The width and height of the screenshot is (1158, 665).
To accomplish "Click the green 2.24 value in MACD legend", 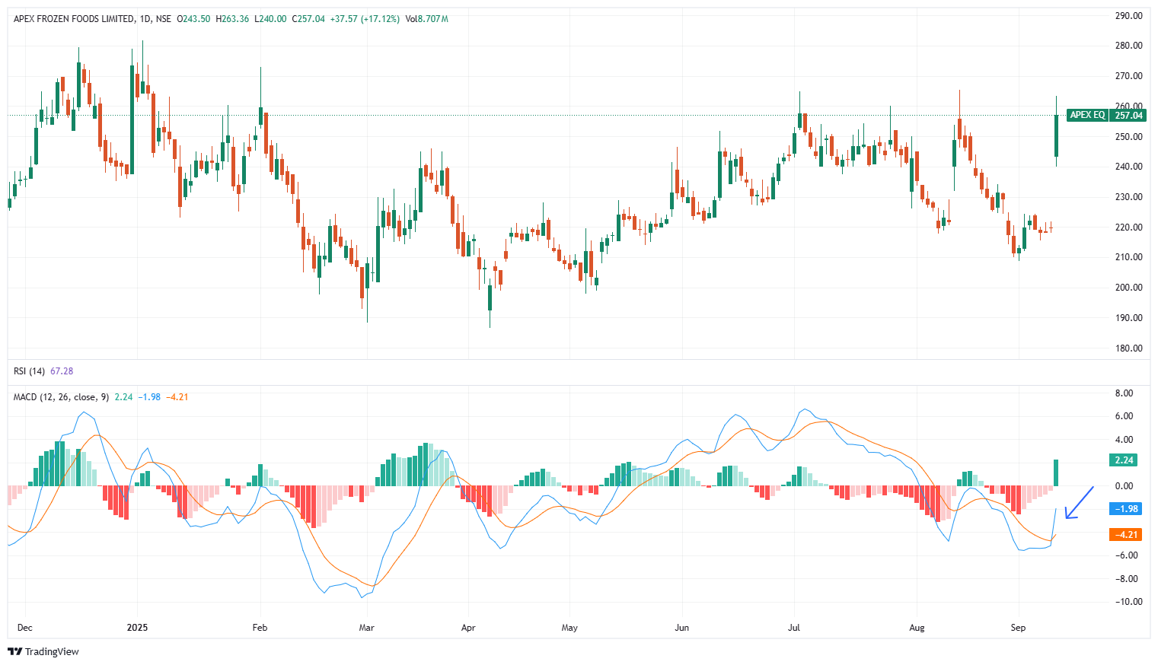I will click(x=123, y=397).
